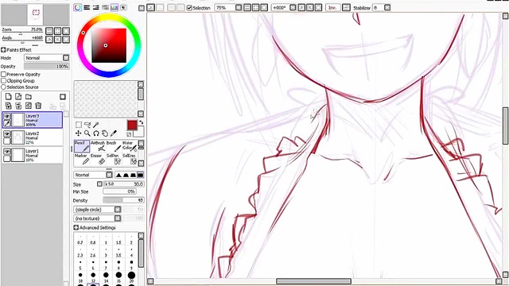This screenshot has width=509, height=286.
Task: Show the HSV slider panel
Action: pos(95,7)
